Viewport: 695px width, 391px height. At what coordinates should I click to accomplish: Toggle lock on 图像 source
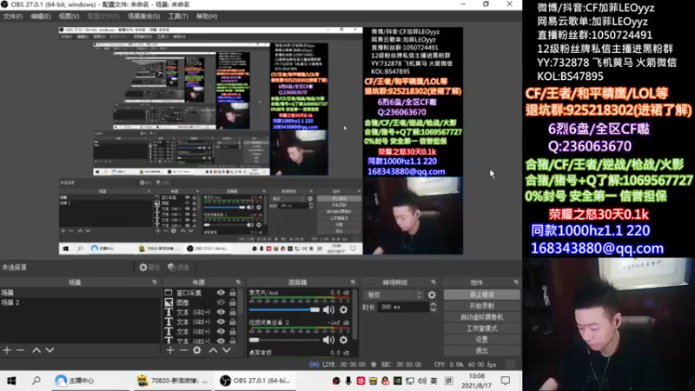click(233, 302)
